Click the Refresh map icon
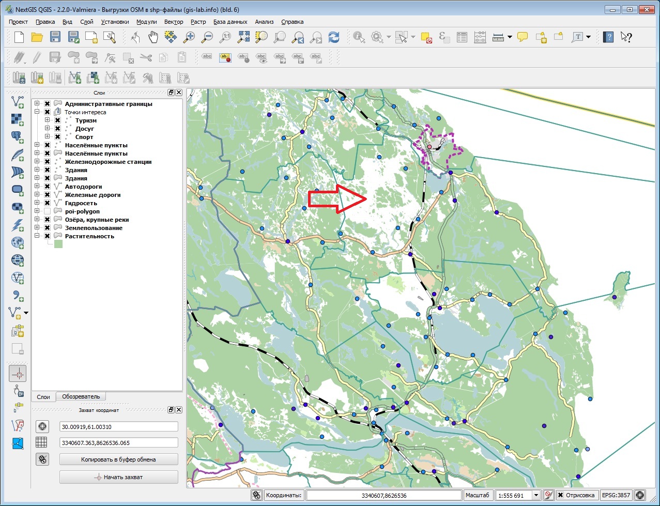This screenshot has height=506, width=660. point(334,37)
